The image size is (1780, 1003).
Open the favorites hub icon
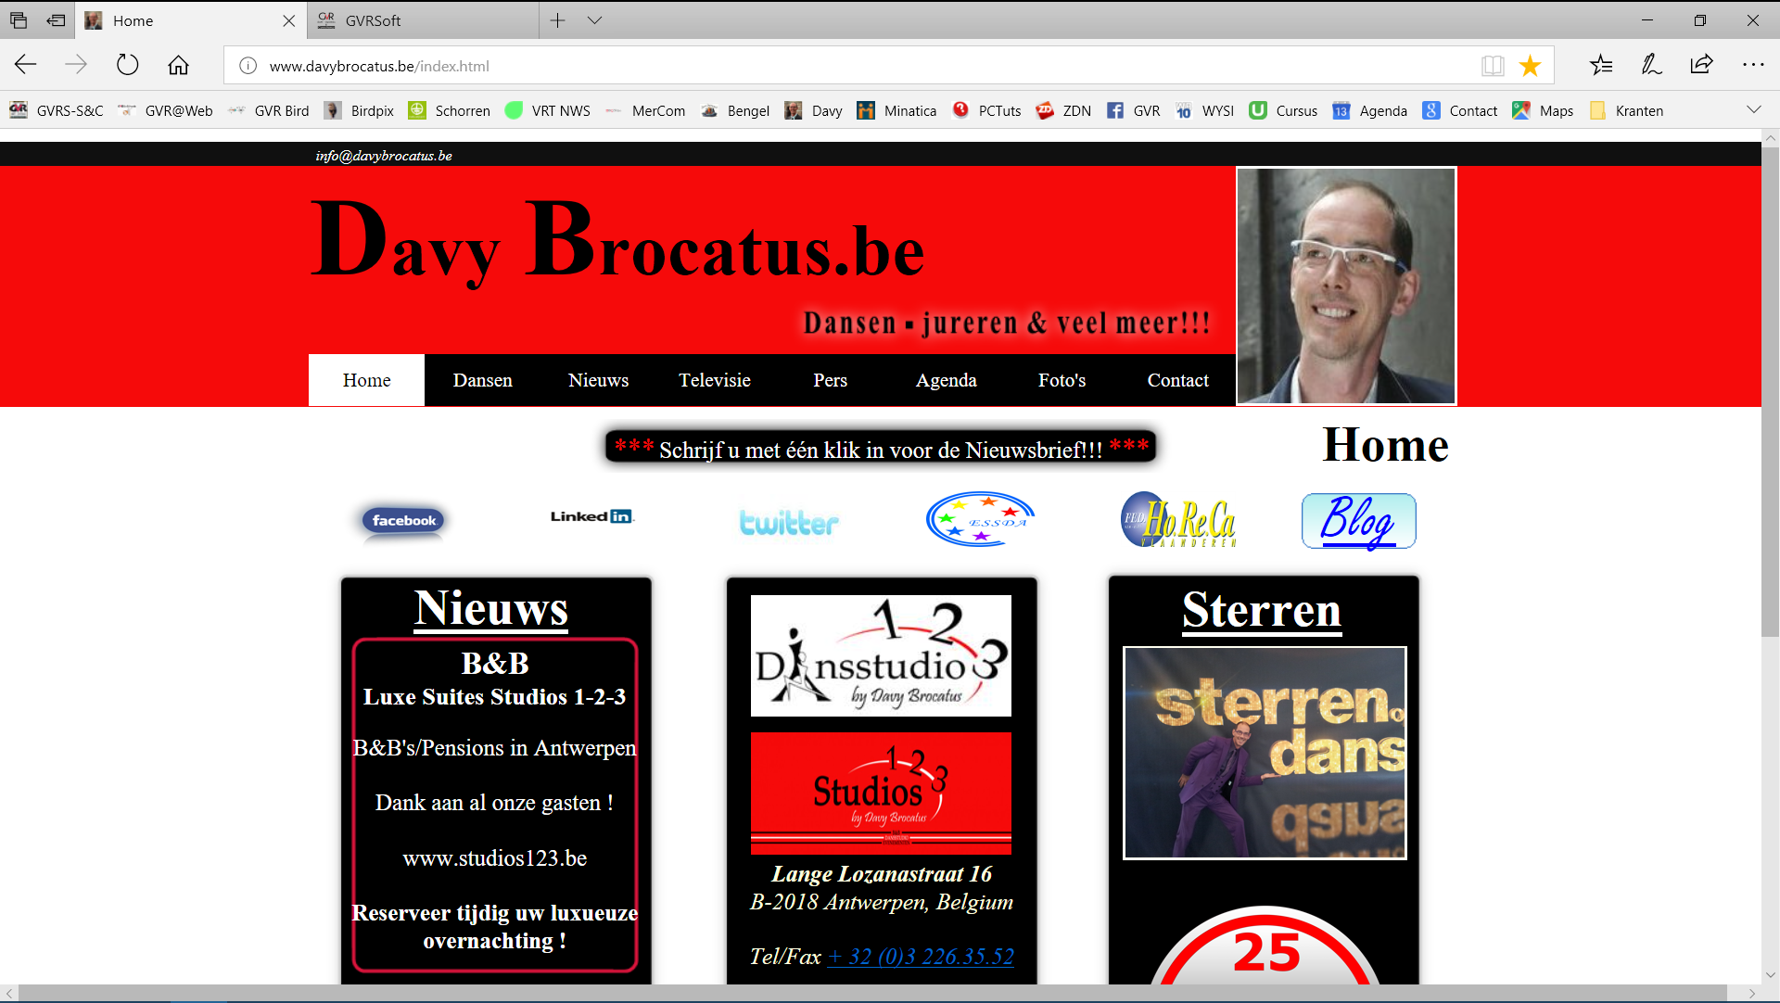click(x=1601, y=65)
